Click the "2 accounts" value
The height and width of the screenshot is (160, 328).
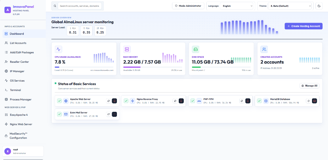point(272,62)
